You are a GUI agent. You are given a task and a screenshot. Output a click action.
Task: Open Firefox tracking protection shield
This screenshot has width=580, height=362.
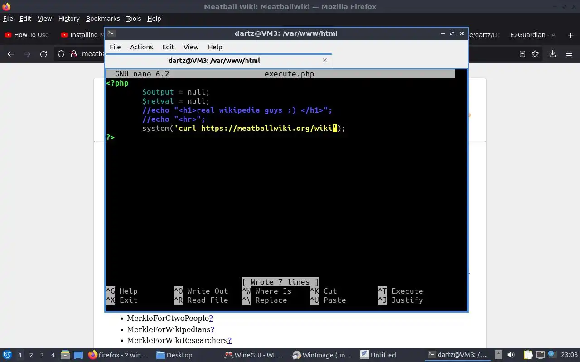pyautogui.click(x=61, y=54)
